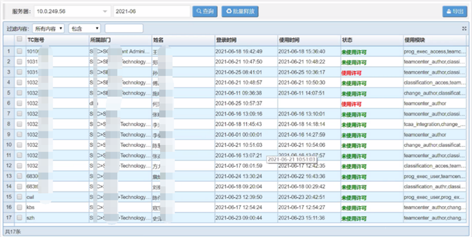Sort by the 状态 column header
Image resolution: width=472 pixels, height=237 pixels.
[348, 40]
